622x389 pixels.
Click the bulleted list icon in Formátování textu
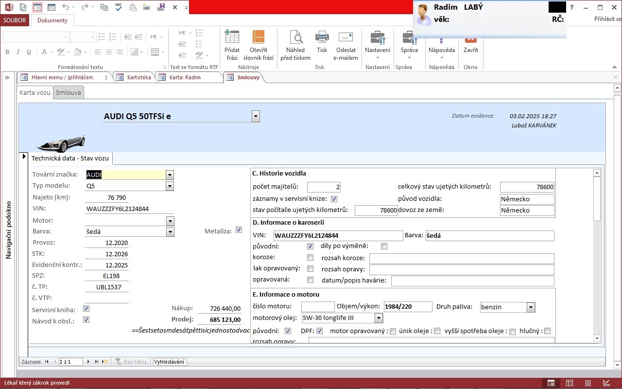click(102, 37)
